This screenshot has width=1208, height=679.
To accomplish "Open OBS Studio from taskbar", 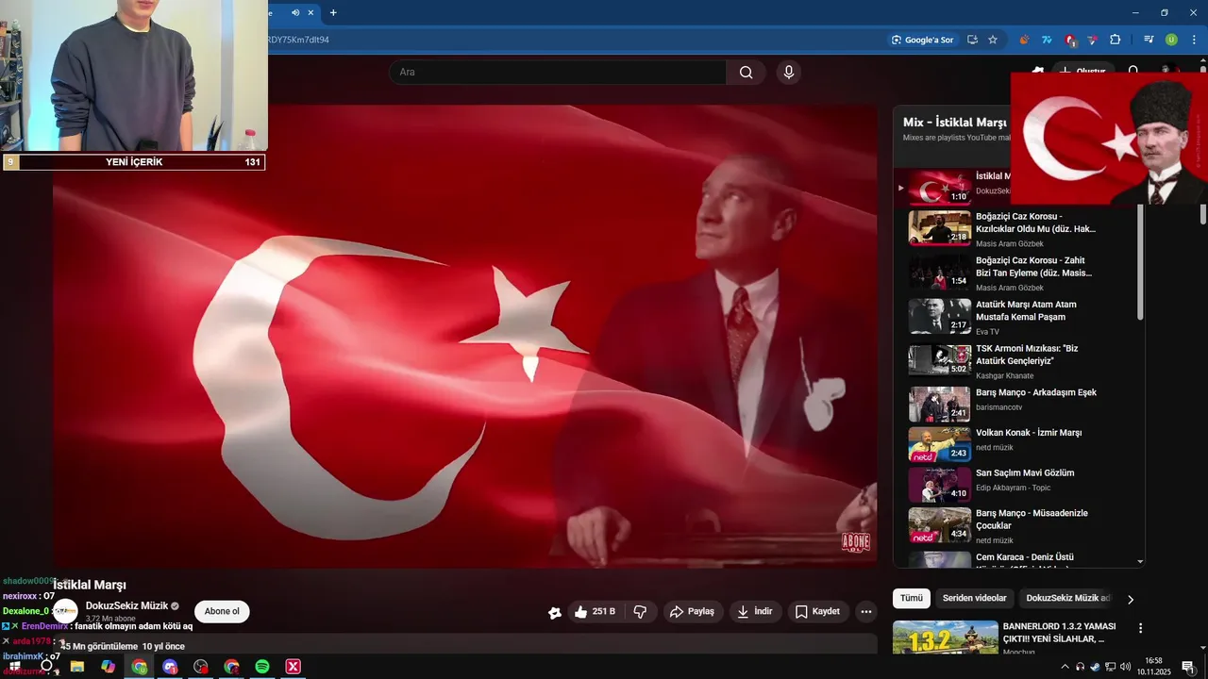I will (x=201, y=667).
